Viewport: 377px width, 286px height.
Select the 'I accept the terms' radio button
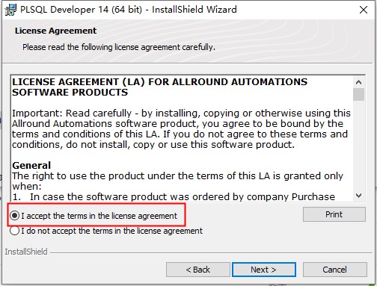point(15,216)
